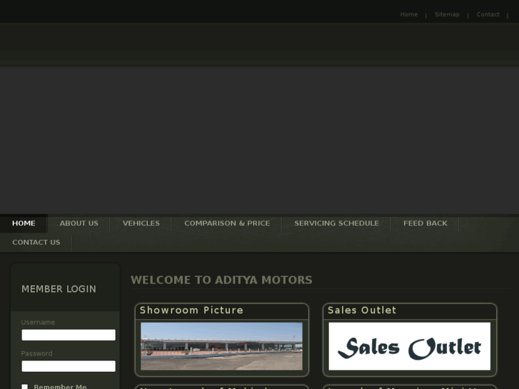This screenshot has height=389, width=519.
Task: Tick the Remember Me checkbox
Action: pyautogui.click(x=24, y=387)
